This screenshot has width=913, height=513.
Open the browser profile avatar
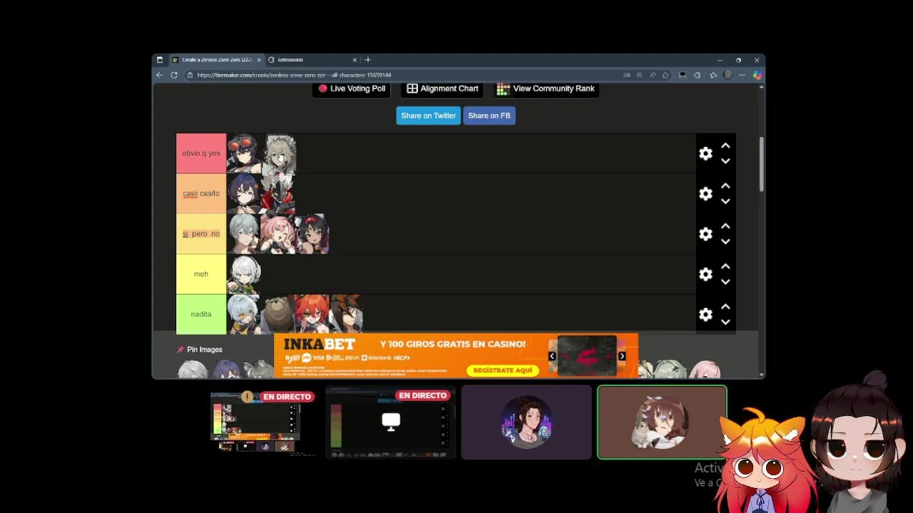(x=728, y=75)
